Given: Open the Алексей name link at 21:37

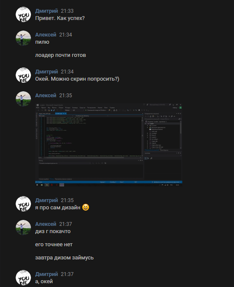Looking at the screenshot, I should [x=46, y=224].
